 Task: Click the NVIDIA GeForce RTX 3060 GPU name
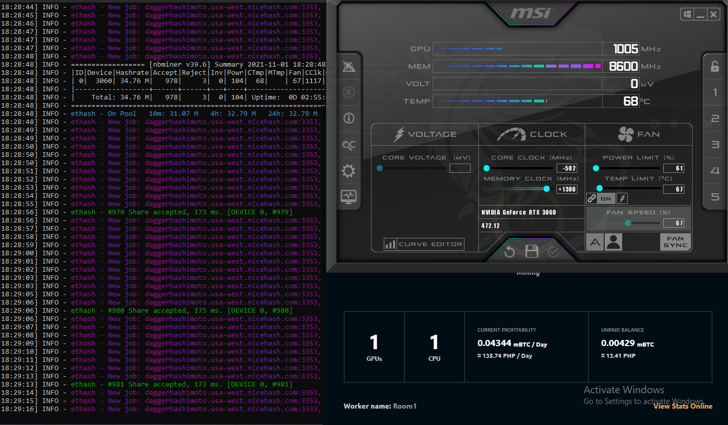[x=518, y=212]
